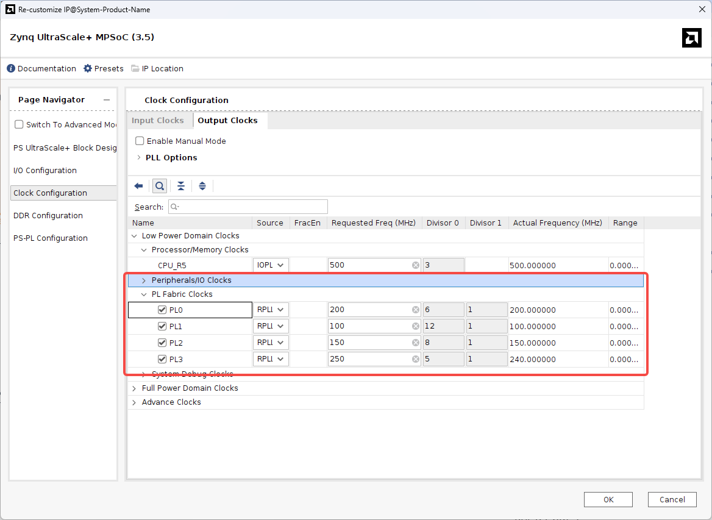Screen dimensions: 712x520
Task: Click the back arrow toolbar icon
Action: (x=138, y=186)
